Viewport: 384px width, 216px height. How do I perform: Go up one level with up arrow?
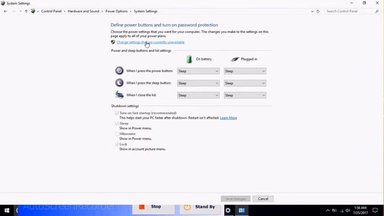[26, 11]
